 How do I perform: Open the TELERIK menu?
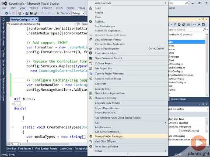pos(34,8)
